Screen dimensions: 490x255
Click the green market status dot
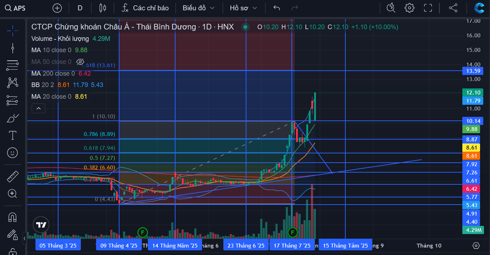coord(245,27)
